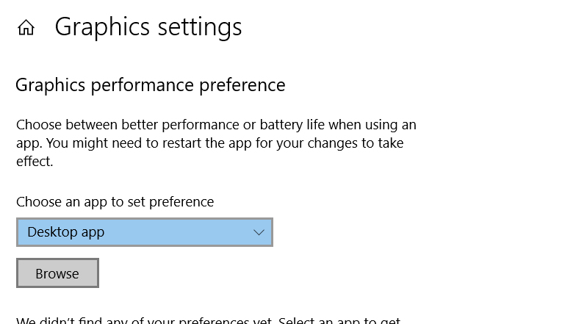Click the 'You might need to restart' sentence
Screen dimensions: 576x324
tap(225, 143)
